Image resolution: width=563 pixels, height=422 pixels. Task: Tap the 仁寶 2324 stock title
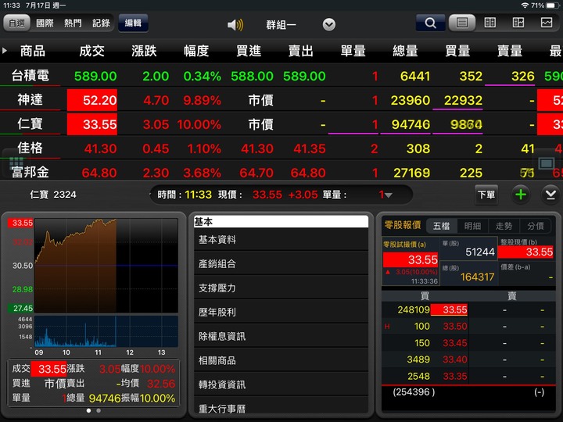(53, 195)
